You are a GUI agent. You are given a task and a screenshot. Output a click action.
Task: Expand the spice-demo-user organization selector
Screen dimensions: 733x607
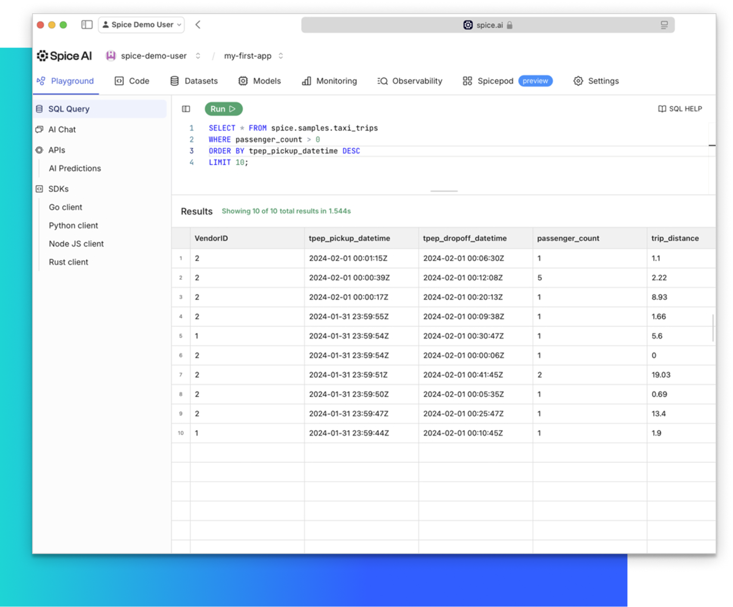pyautogui.click(x=198, y=56)
